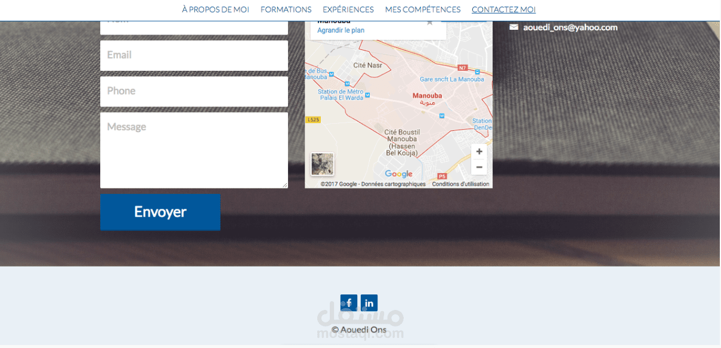Click the aouedi_ons@yahoo.com email text
The image size is (721, 348).
click(570, 27)
